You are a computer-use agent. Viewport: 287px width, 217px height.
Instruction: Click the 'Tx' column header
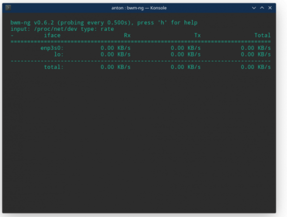(x=197, y=35)
